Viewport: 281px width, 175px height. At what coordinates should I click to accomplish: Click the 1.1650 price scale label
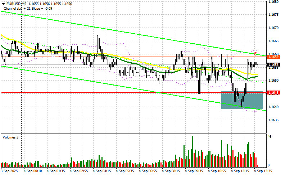tap(273, 81)
